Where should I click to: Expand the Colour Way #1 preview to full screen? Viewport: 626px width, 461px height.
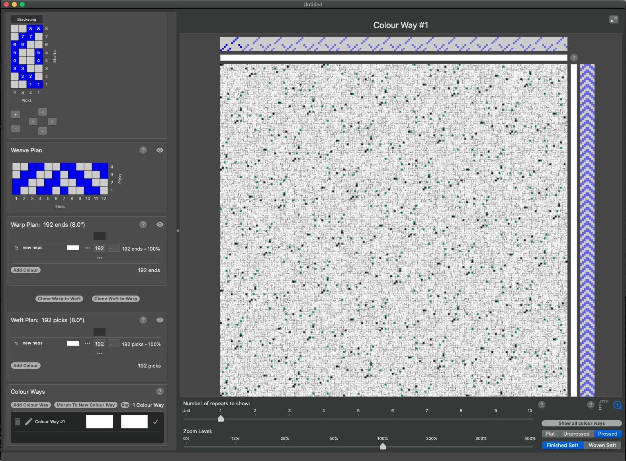614,19
